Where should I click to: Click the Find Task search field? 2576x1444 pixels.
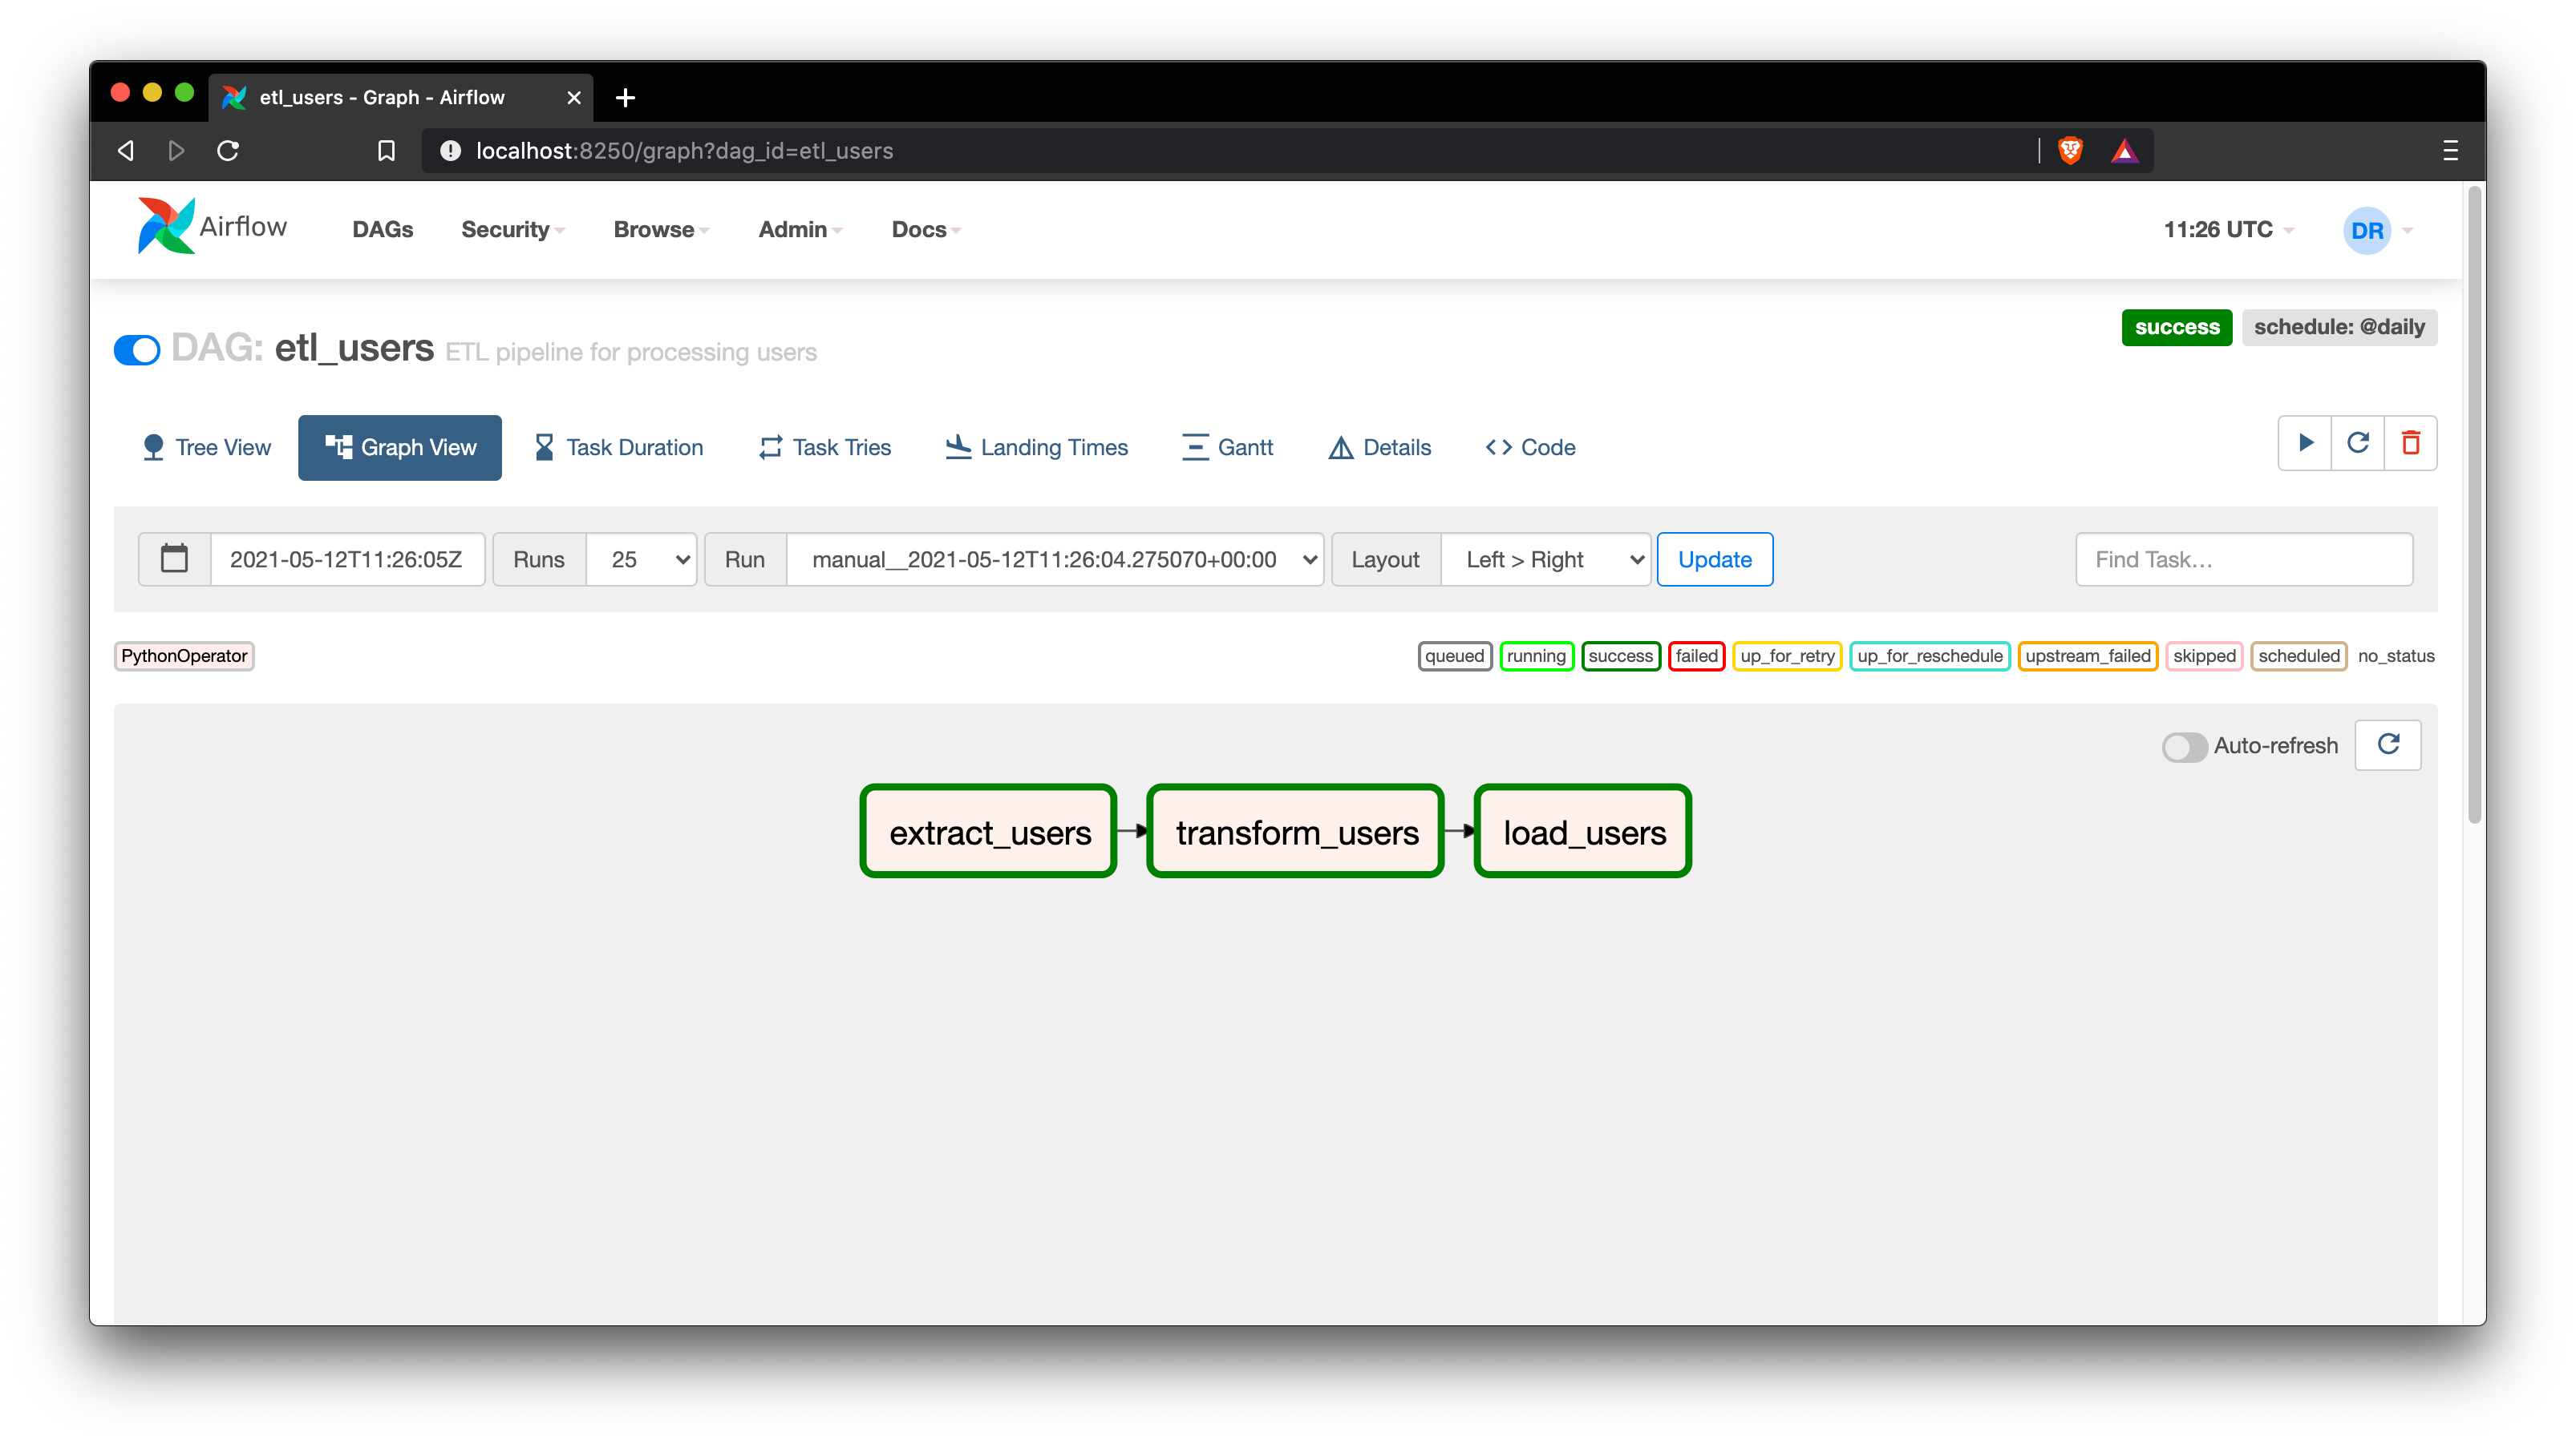(2244, 559)
